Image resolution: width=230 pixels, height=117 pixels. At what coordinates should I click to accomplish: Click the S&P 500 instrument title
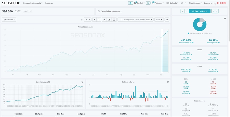coord(7,11)
